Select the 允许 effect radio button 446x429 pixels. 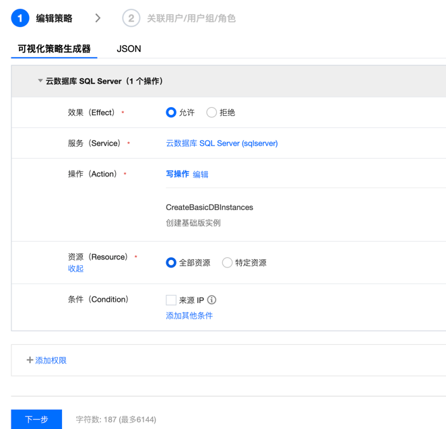[171, 112]
